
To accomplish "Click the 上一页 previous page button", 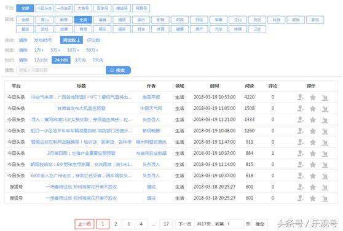I will point(84,224).
